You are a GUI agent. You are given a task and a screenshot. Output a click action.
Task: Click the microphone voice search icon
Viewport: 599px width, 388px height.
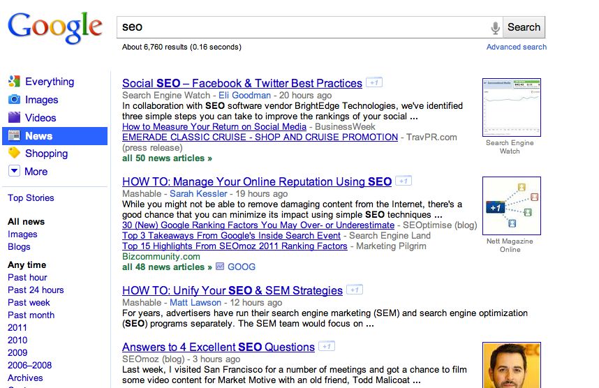pyautogui.click(x=495, y=28)
